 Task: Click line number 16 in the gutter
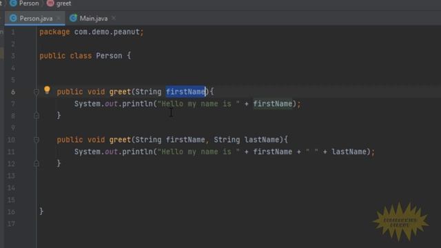tap(11, 211)
